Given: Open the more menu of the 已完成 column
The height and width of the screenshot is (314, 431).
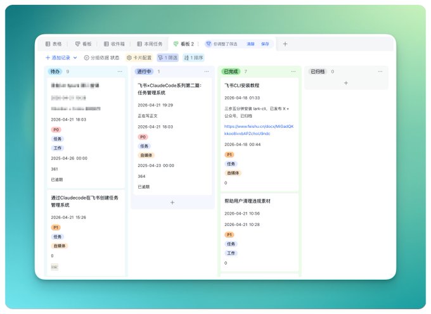Looking at the screenshot, I should tap(293, 72).
